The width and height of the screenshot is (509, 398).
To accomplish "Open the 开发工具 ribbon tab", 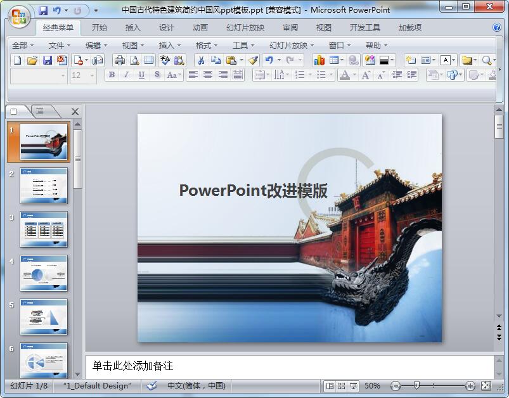I will [x=365, y=28].
